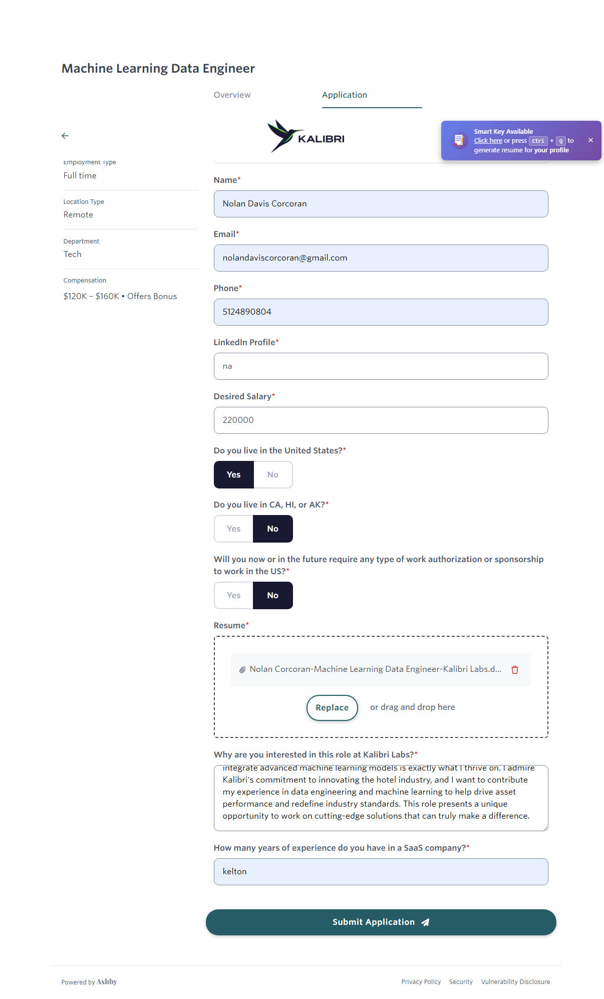Click the Smart Key resume icon
This screenshot has height=999, width=604.
click(459, 141)
